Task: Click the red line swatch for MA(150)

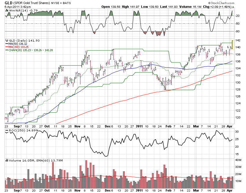Action: (7, 47)
